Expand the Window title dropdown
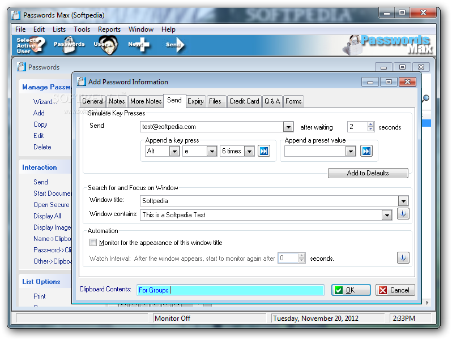The width and height of the screenshot is (452, 340). pyautogui.click(x=403, y=201)
